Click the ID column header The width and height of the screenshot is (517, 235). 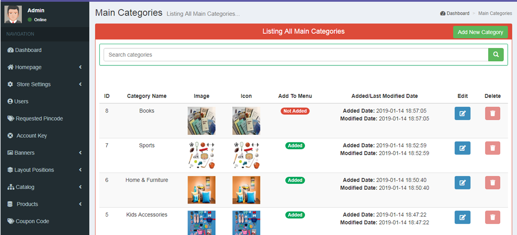coord(107,96)
